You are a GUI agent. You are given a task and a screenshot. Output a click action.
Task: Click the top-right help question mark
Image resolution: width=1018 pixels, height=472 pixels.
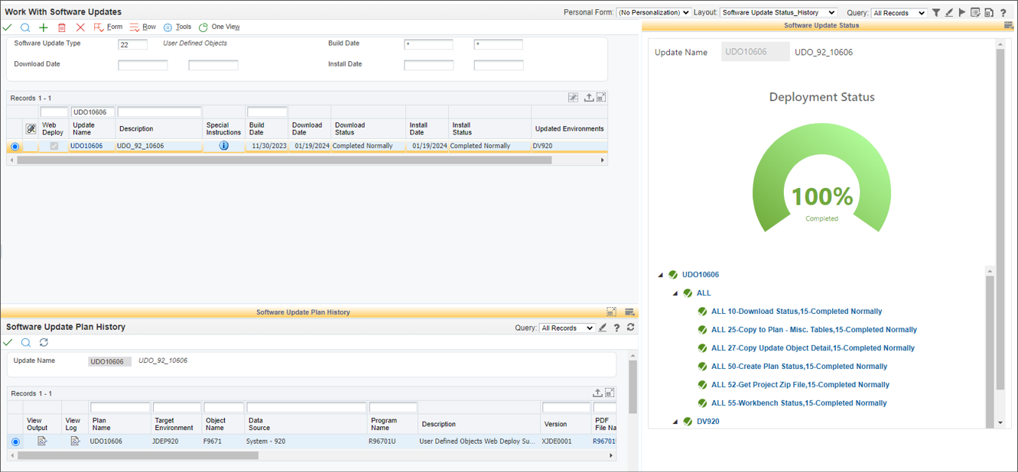[1003, 12]
